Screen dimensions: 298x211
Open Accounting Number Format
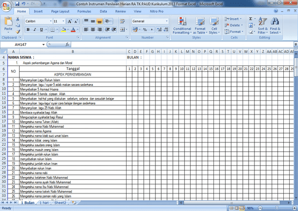click(x=135, y=30)
